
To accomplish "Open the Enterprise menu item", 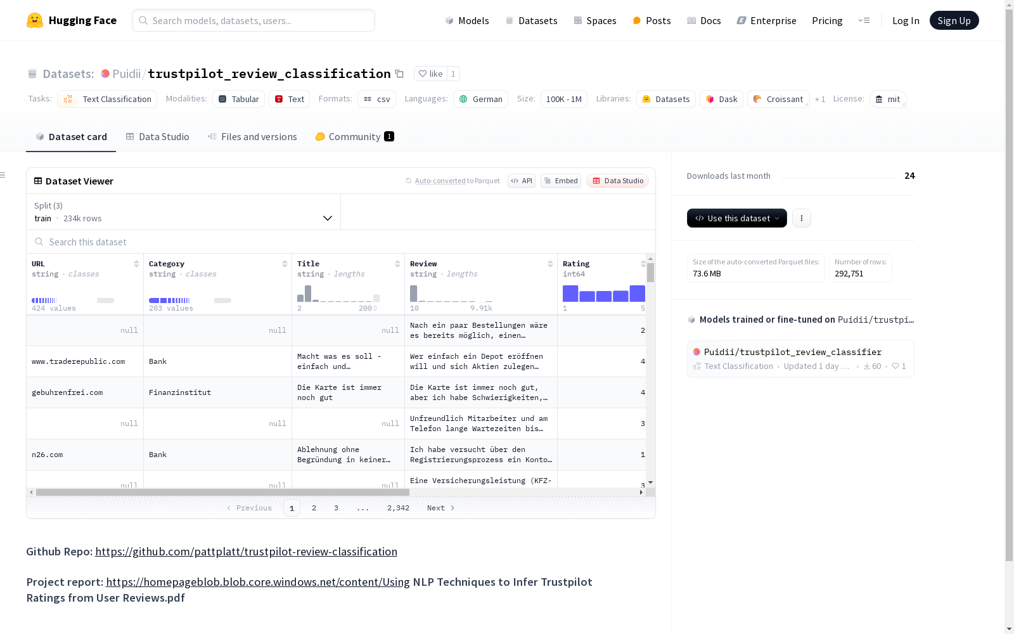I will coord(766,20).
